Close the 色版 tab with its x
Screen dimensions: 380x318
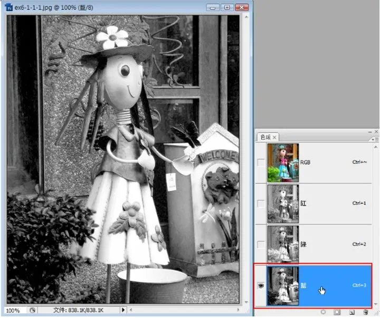point(274,137)
